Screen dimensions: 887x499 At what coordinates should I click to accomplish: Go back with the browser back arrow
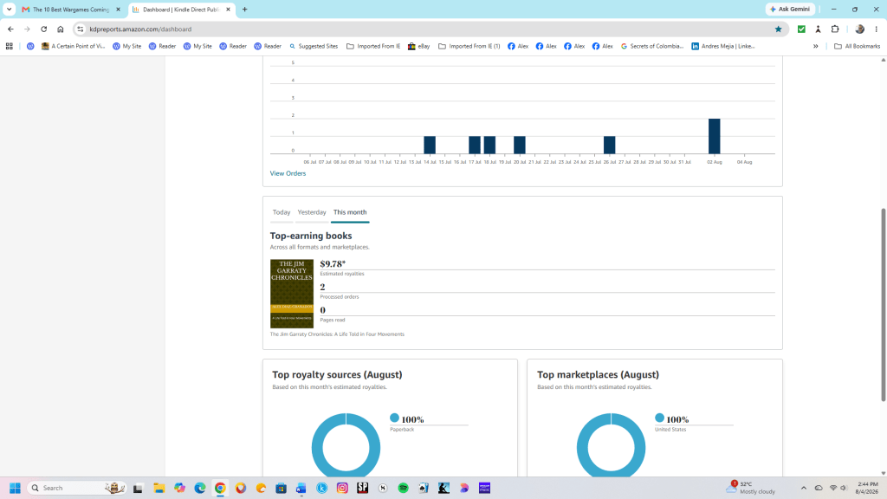(10, 29)
